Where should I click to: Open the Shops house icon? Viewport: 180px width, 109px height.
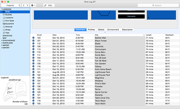[4, 30]
